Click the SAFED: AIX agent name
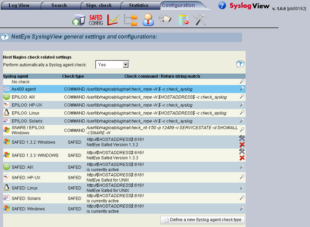 (x=23, y=167)
